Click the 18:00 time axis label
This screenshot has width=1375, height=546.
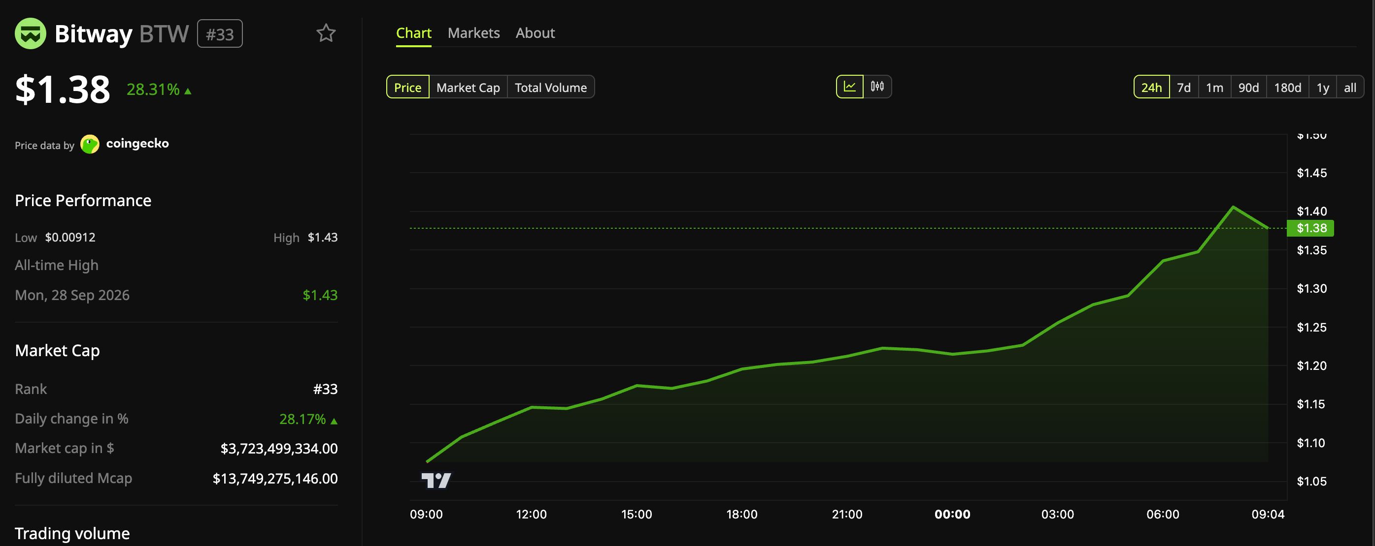coord(741,514)
